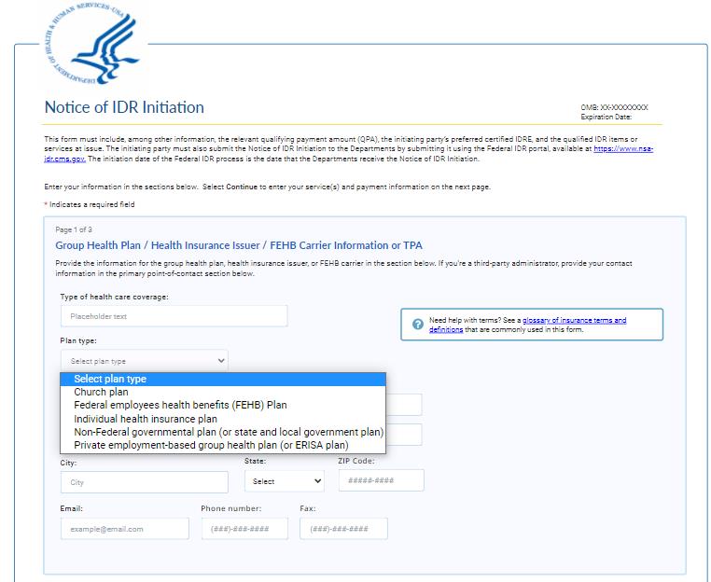This screenshot has width=711, height=582.
Task: Click upper text field partly hidden by dropdown list
Action: [x=403, y=404]
